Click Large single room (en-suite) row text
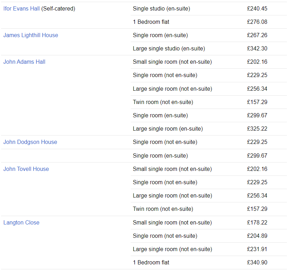The image size is (288, 270). (168, 129)
